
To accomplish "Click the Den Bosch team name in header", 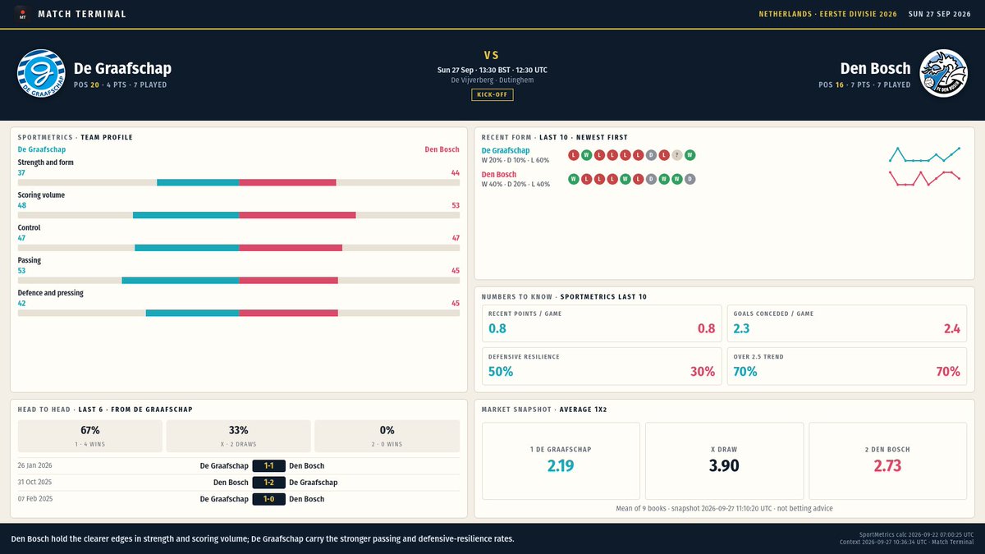I will tap(875, 68).
